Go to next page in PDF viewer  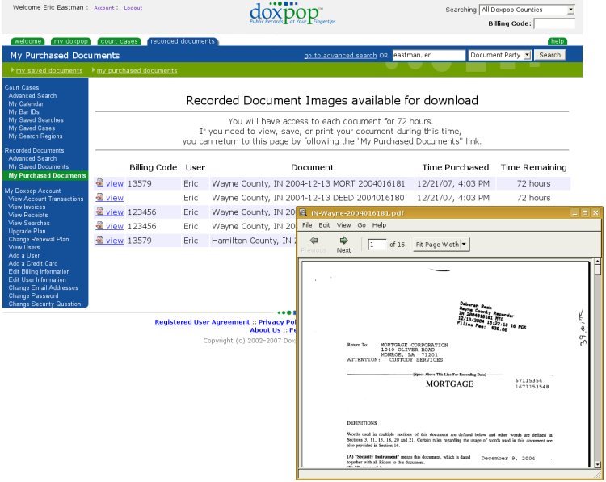point(343,244)
